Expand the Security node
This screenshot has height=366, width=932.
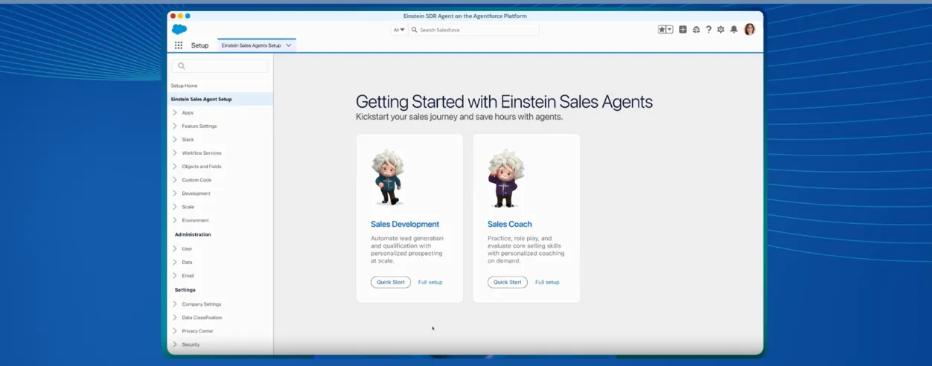point(175,344)
